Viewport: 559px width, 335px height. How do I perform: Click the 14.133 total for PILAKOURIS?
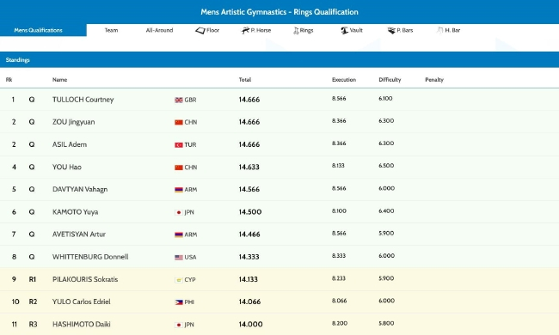(x=249, y=279)
